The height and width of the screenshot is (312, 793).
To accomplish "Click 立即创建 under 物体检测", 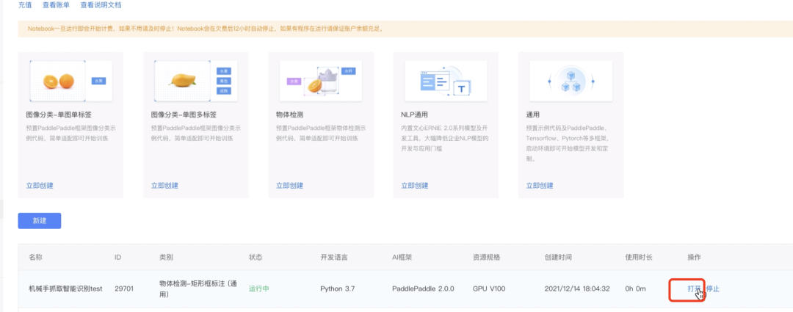I will pos(290,186).
